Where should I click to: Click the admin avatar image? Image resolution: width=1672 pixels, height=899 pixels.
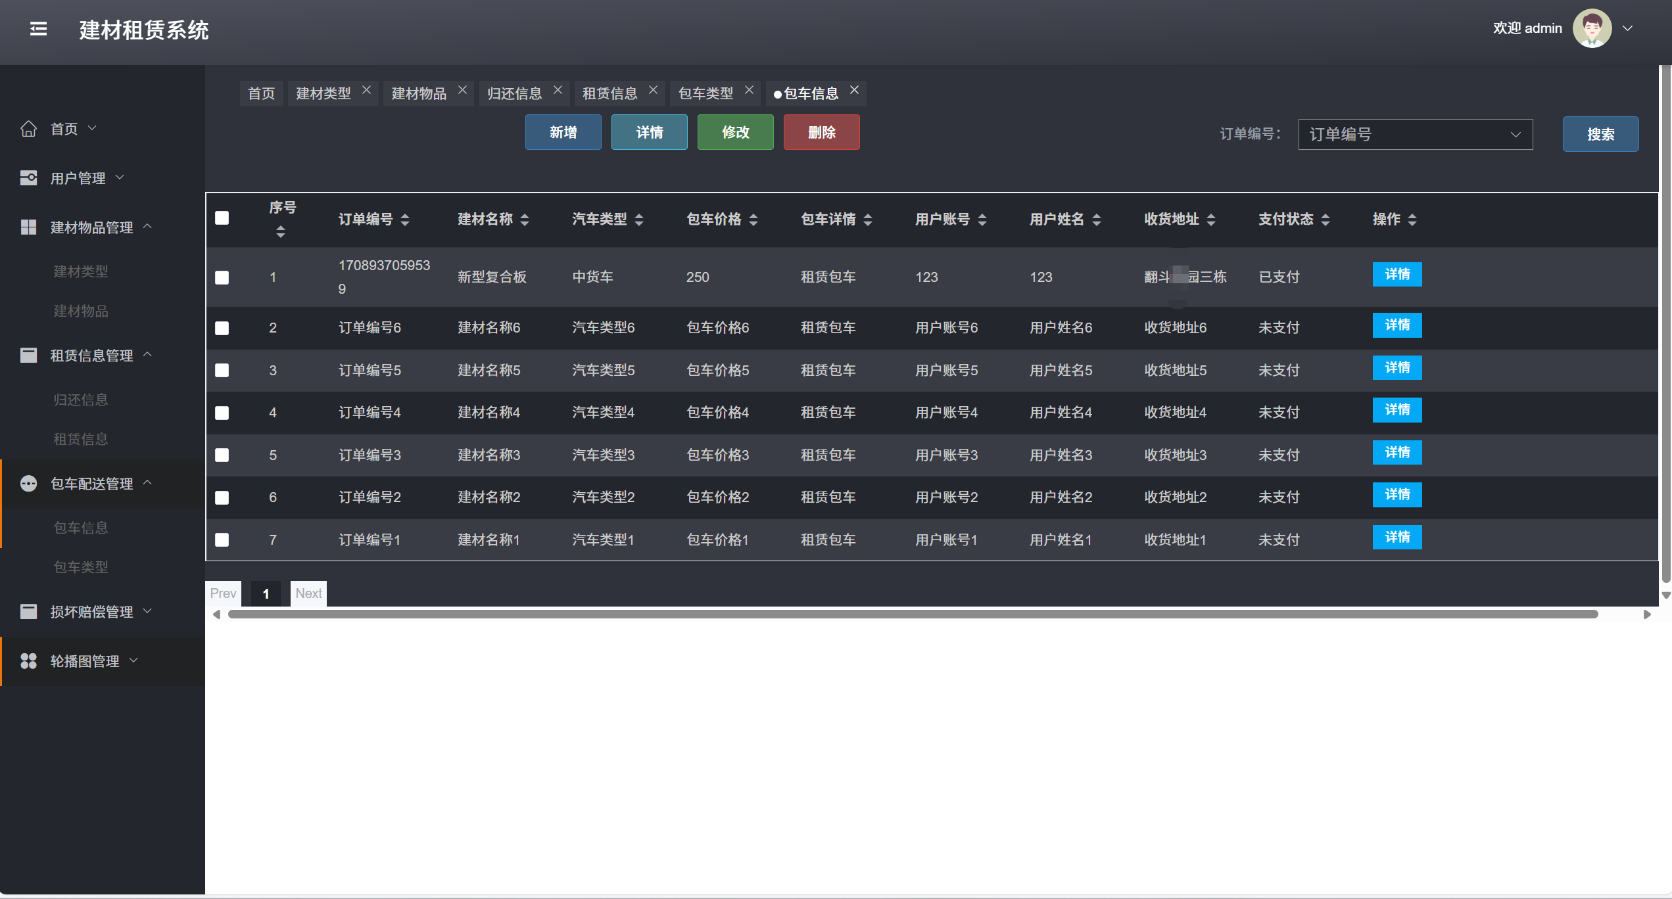pyautogui.click(x=1591, y=28)
